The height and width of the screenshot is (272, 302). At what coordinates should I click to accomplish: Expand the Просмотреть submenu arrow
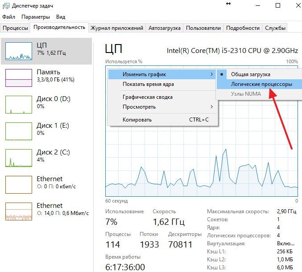point(212,107)
